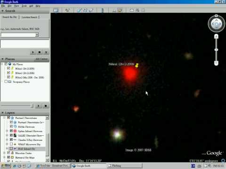Switch between Sky and Earth toolbar icon
Image resolution: width=226 pixels, height=169 pixels.
120,10
